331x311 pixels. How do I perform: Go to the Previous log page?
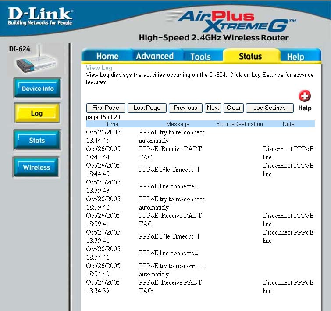tap(185, 108)
